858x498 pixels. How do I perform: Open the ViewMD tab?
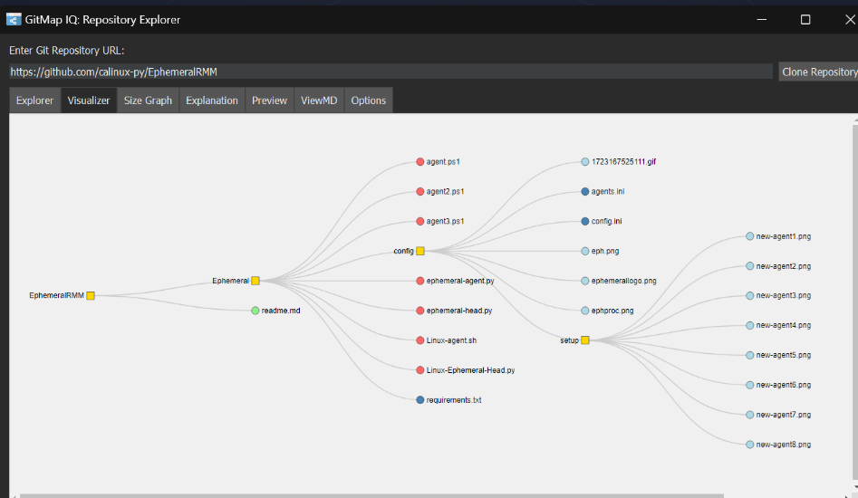[319, 101]
